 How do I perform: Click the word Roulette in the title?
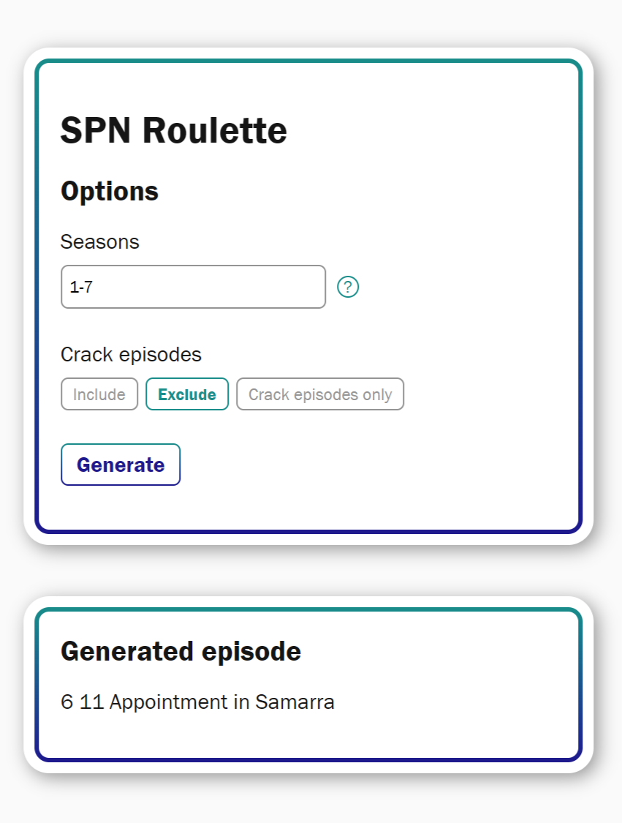click(215, 131)
